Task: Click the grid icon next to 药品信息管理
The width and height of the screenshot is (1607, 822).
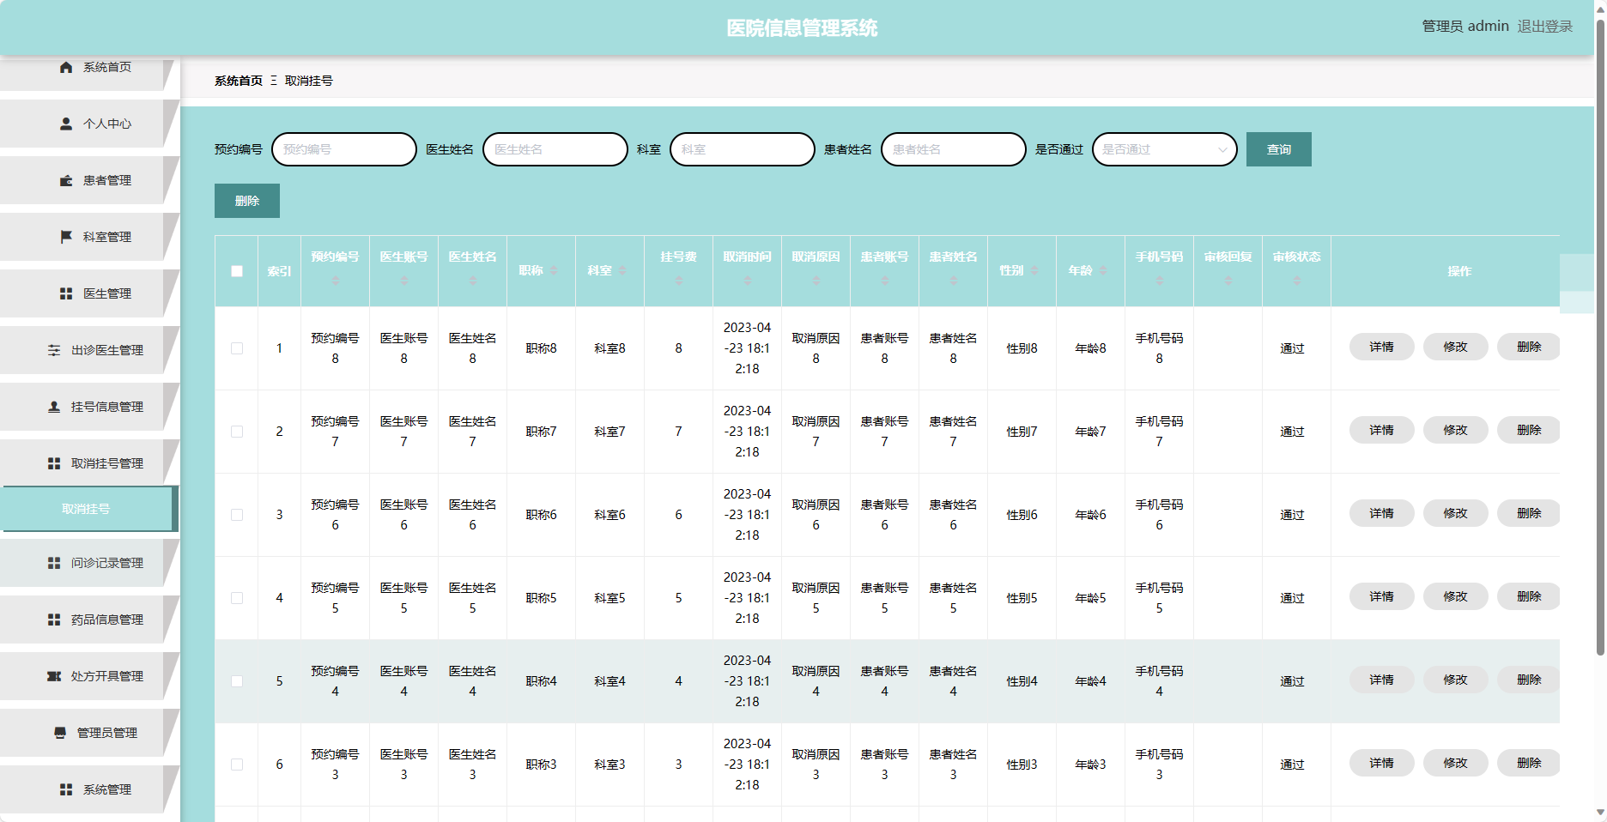Action: coord(54,620)
